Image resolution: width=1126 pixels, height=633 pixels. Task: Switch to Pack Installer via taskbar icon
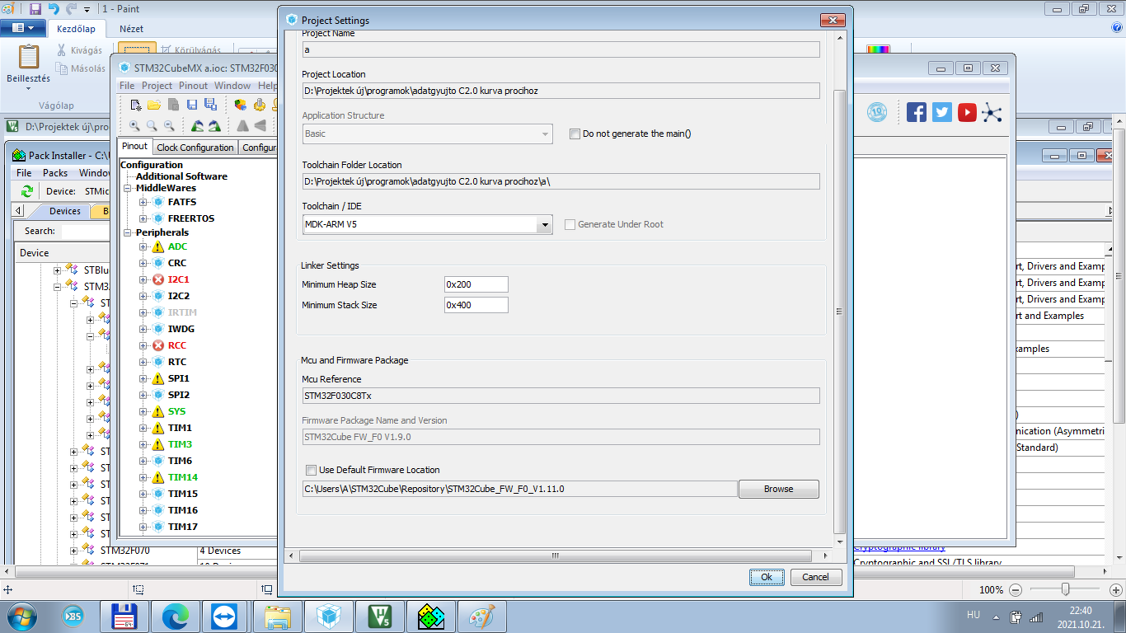click(431, 617)
